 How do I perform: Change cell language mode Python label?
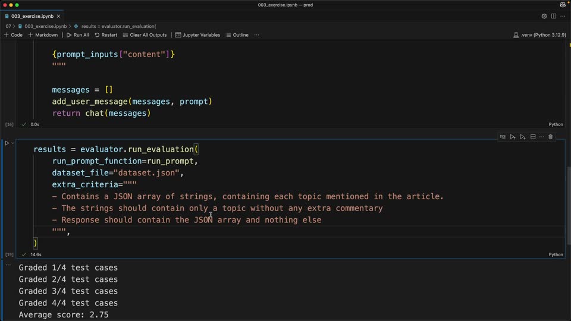[x=556, y=254]
